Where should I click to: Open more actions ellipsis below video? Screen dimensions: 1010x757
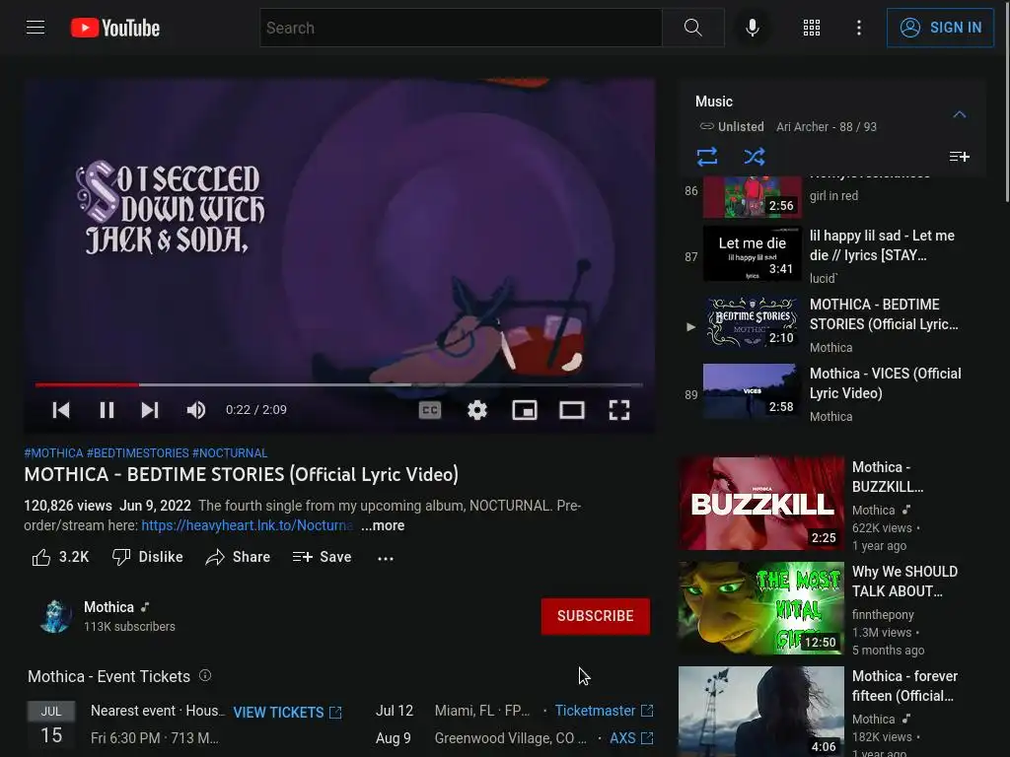(x=386, y=558)
